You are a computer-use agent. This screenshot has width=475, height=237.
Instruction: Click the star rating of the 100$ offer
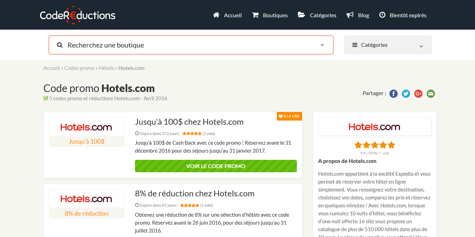click(x=192, y=134)
